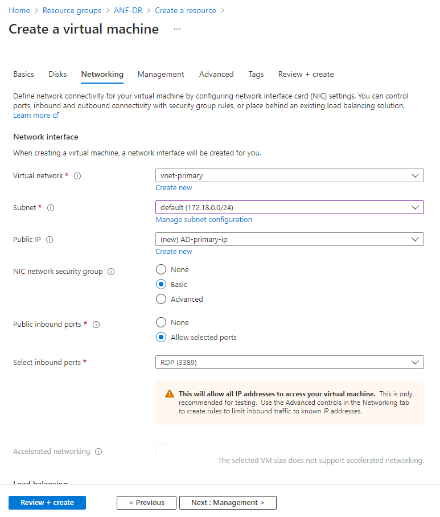Click the Virtual network info icon
This screenshot has height=517, width=440.
[x=77, y=176]
